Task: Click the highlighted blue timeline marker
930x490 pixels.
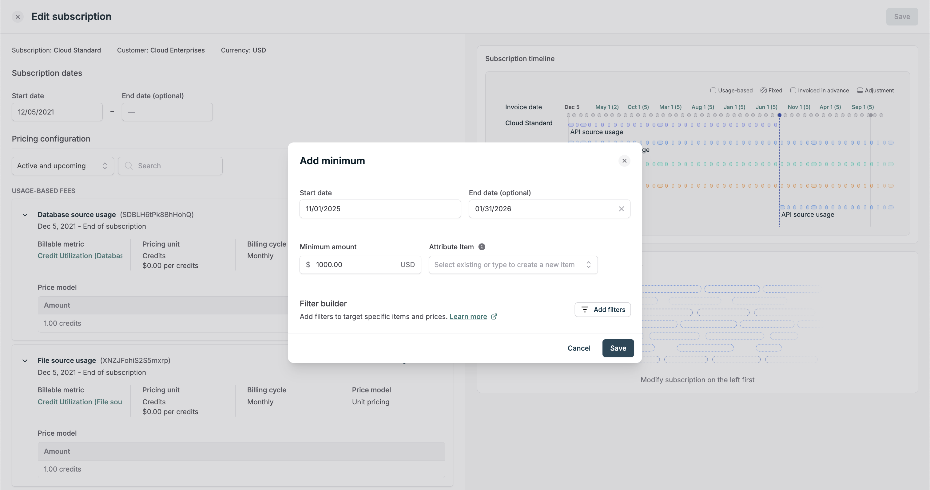Action: [x=779, y=115]
